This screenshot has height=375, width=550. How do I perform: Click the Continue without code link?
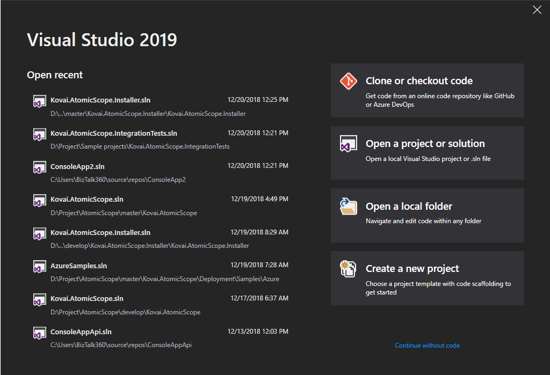pyautogui.click(x=427, y=345)
